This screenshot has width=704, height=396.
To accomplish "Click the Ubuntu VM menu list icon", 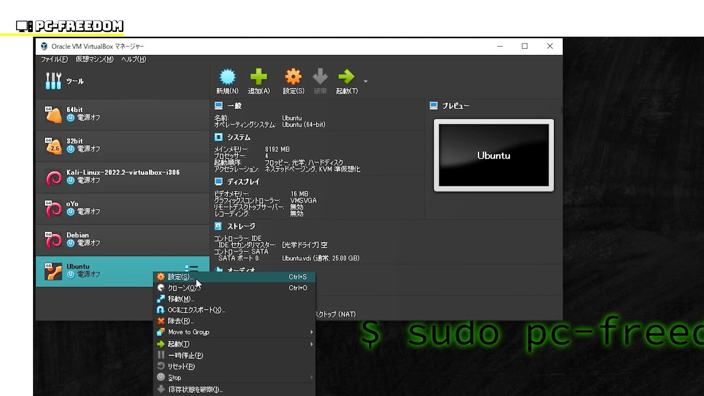I will pyautogui.click(x=191, y=268).
